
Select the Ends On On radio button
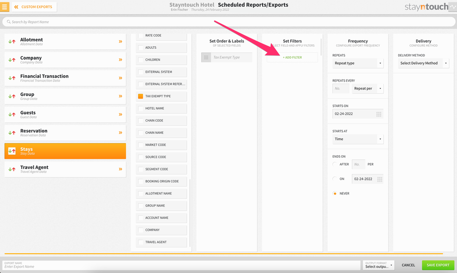click(335, 179)
